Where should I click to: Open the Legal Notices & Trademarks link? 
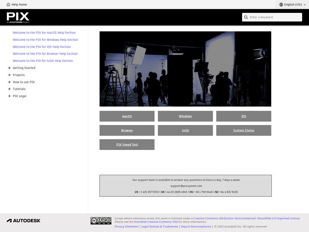click(x=160, y=226)
